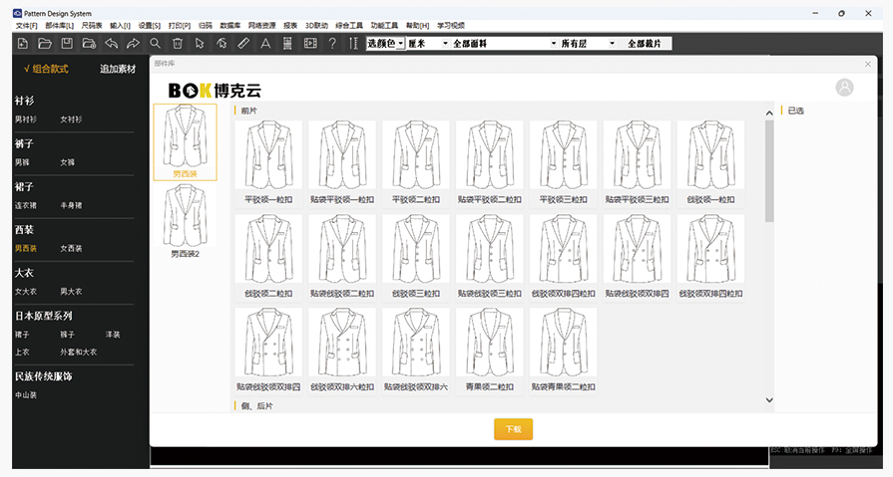Click the question mark help icon
Viewport: 893px width, 477px height.
[332, 44]
